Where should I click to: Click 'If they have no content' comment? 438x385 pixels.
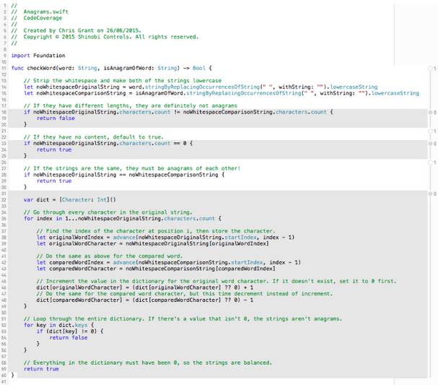94,137
